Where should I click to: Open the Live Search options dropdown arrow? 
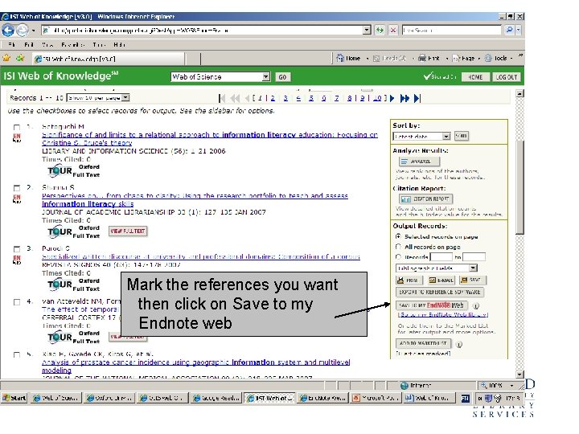tap(519, 30)
